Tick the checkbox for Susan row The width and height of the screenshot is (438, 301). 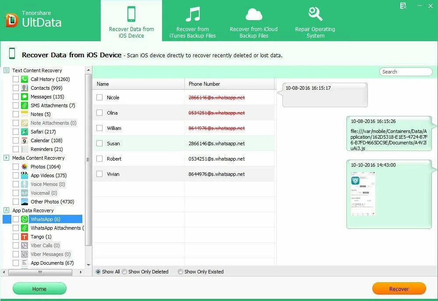(99, 143)
